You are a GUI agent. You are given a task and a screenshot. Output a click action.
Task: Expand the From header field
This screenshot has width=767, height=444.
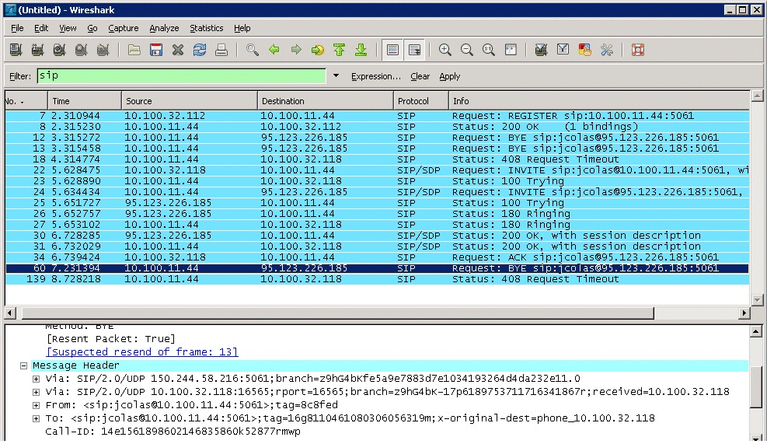point(37,405)
